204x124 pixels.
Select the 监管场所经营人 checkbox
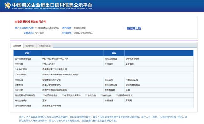click(x=117, y=95)
